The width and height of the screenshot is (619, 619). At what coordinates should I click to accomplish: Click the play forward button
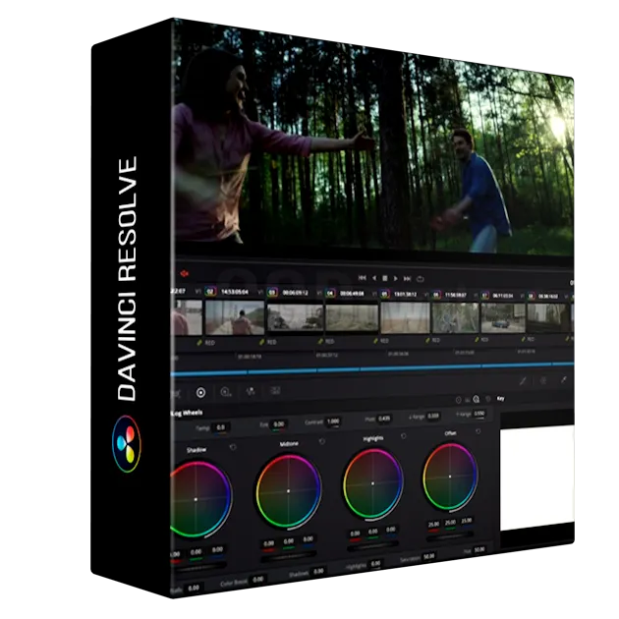(x=396, y=278)
